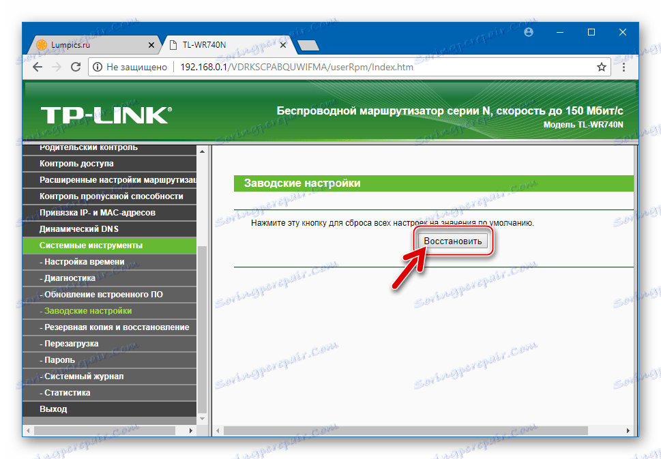The width and height of the screenshot is (661, 459).
Task: Switch to the Lumpics.ru tab
Action: click(x=95, y=45)
